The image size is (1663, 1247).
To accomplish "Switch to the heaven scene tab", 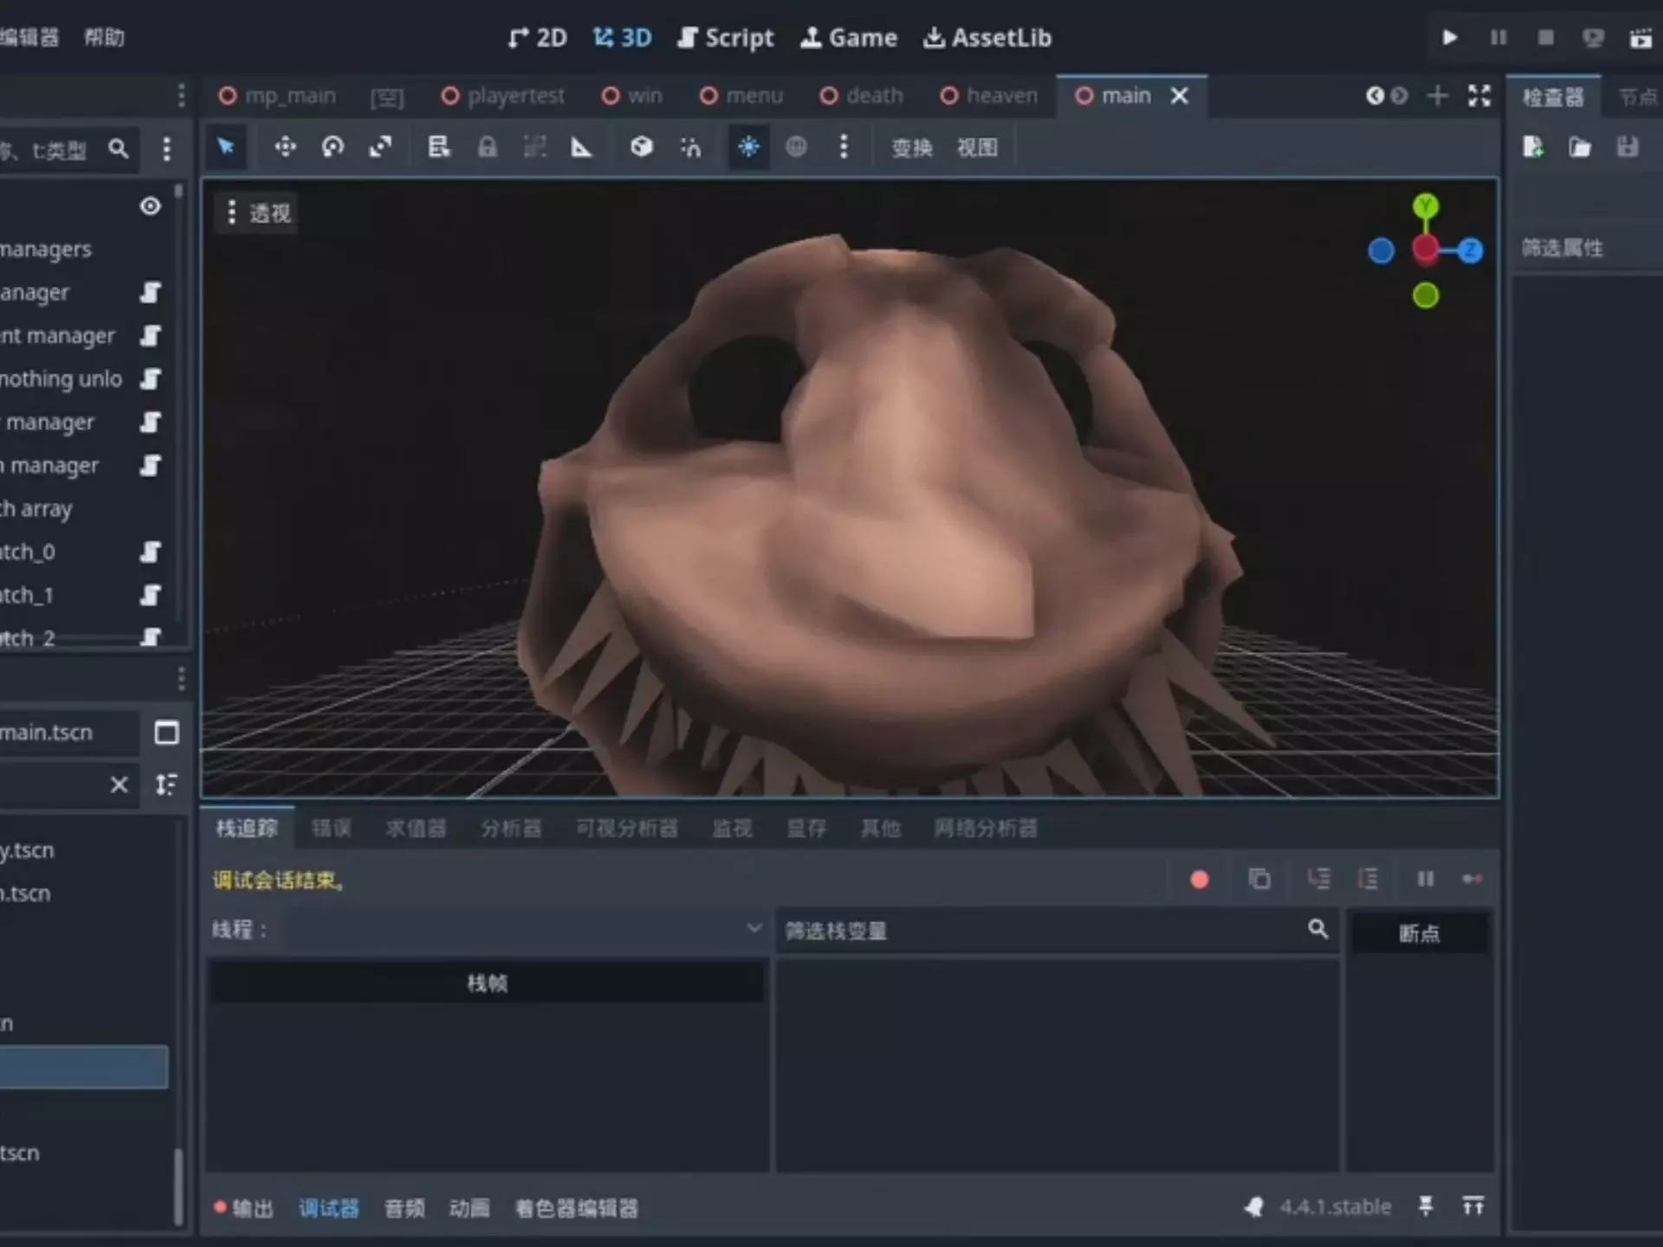I will pos(989,96).
